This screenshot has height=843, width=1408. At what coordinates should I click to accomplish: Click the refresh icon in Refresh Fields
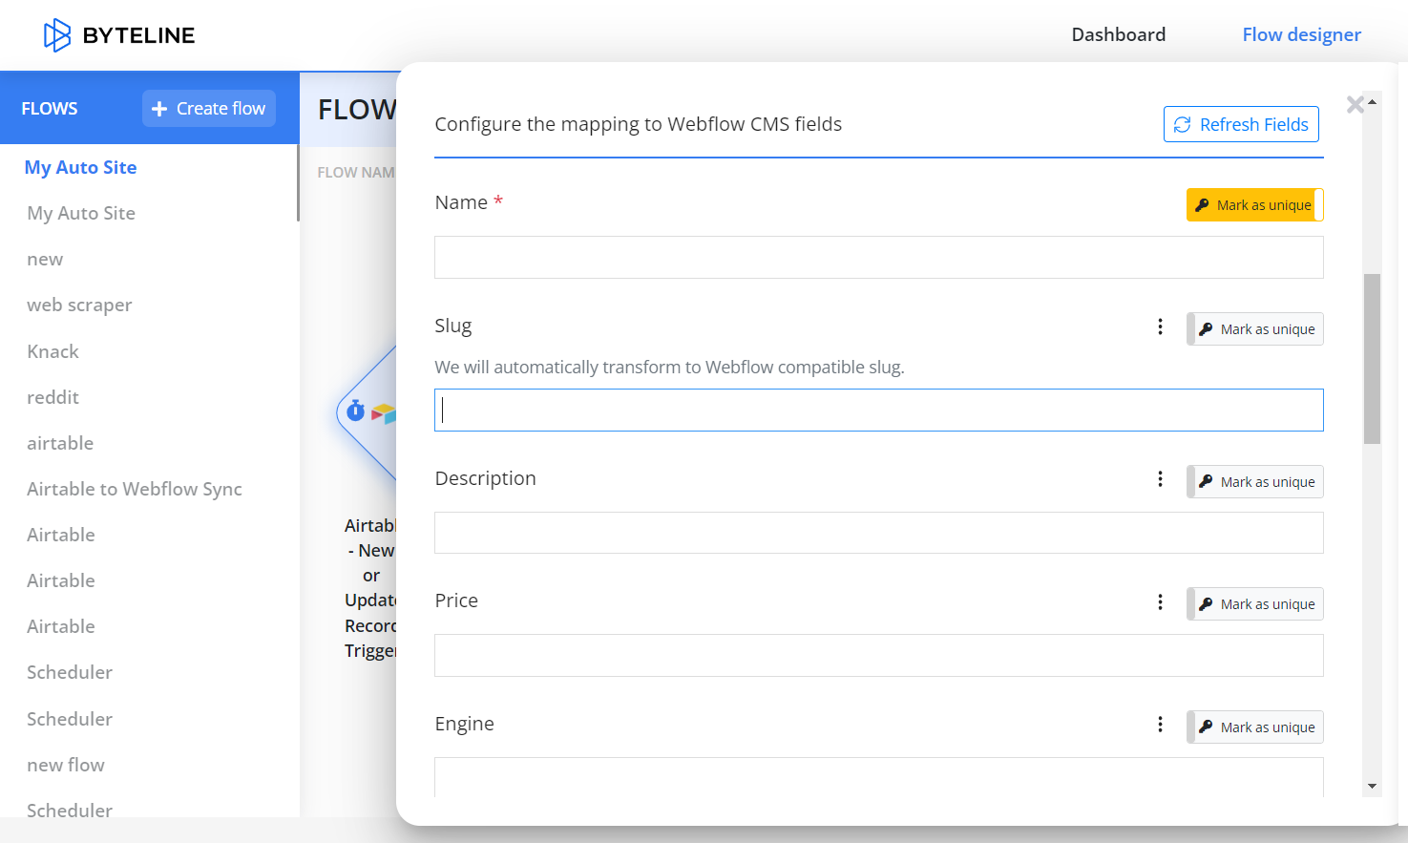point(1182,125)
